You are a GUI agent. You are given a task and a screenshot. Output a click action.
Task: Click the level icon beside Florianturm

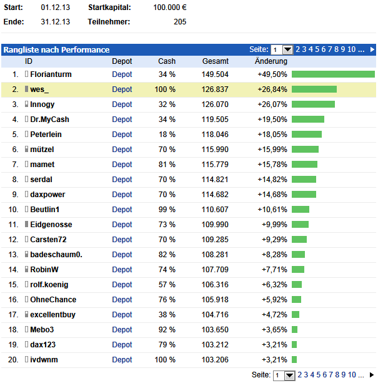[26, 74]
